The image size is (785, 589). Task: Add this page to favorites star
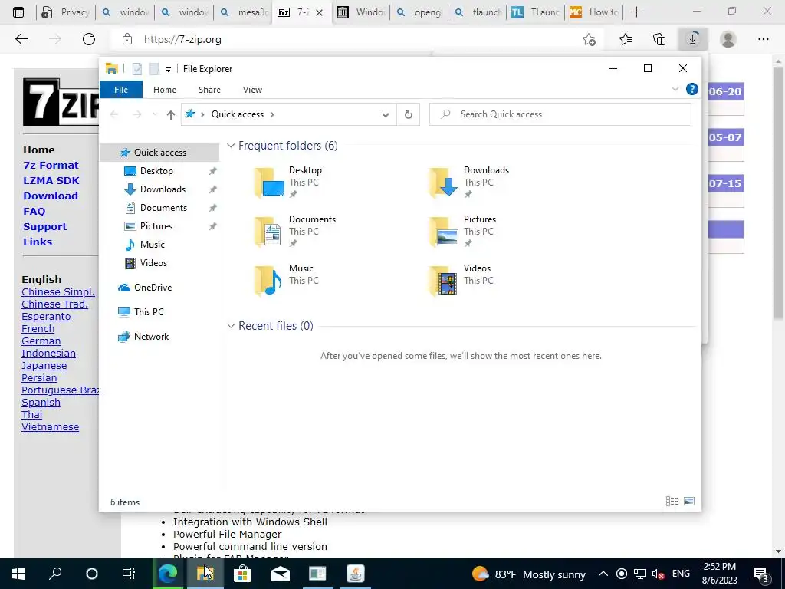pyautogui.click(x=590, y=39)
